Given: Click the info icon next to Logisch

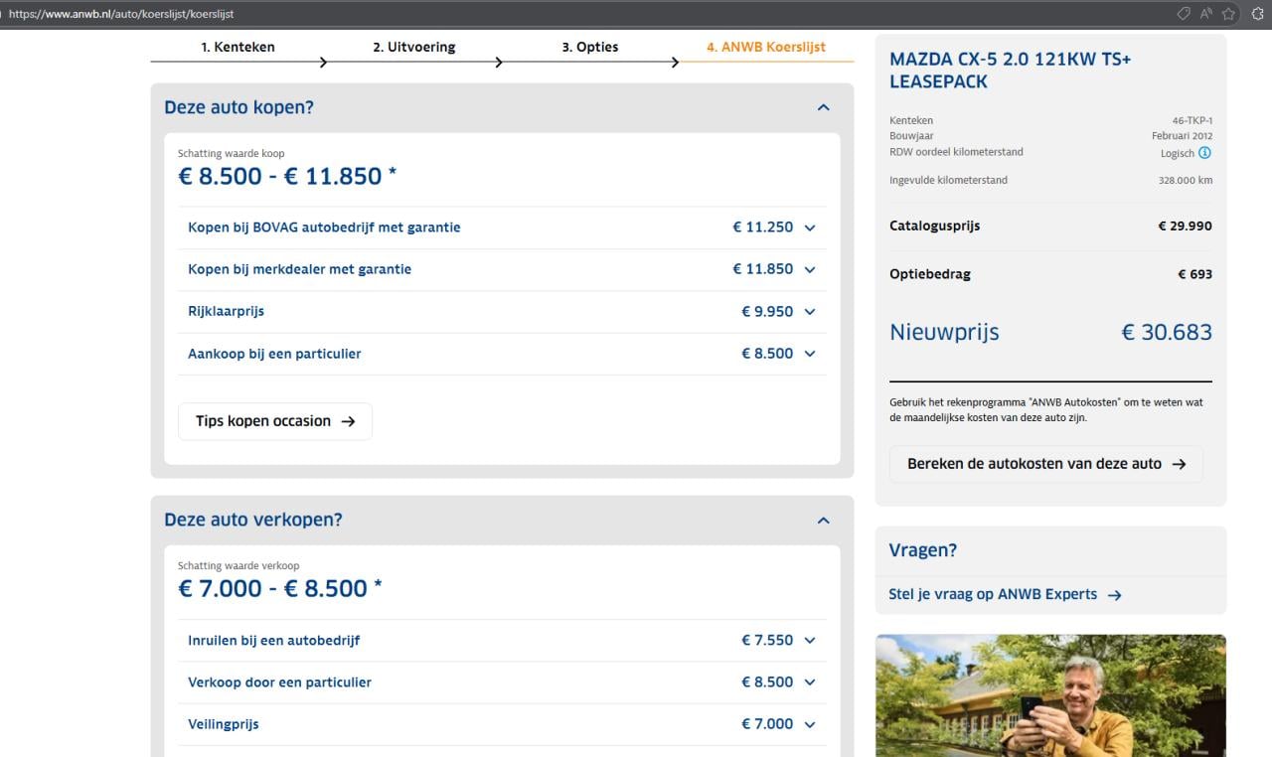Looking at the screenshot, I should [1204, 153].
